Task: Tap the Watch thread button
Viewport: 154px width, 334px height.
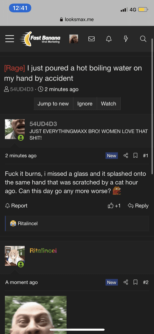Action: (x=108, y=104)
